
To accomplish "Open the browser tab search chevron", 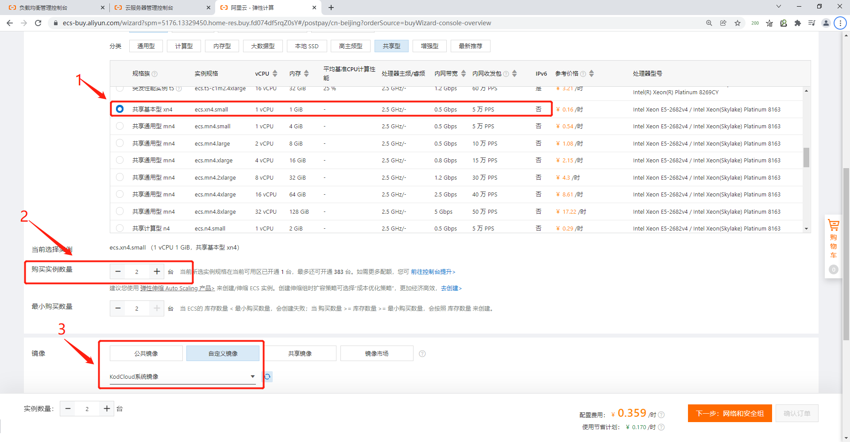I will coord(779,6).
